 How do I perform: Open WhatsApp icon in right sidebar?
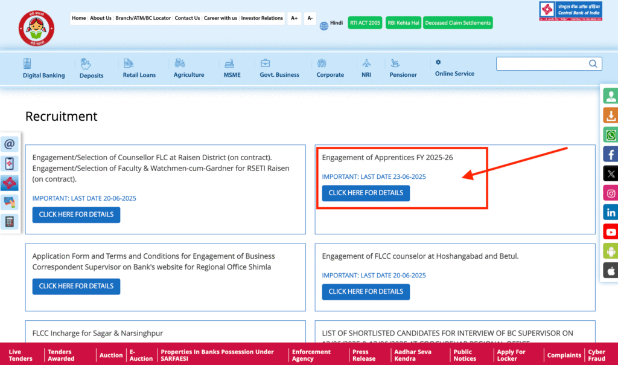[611, 135]
